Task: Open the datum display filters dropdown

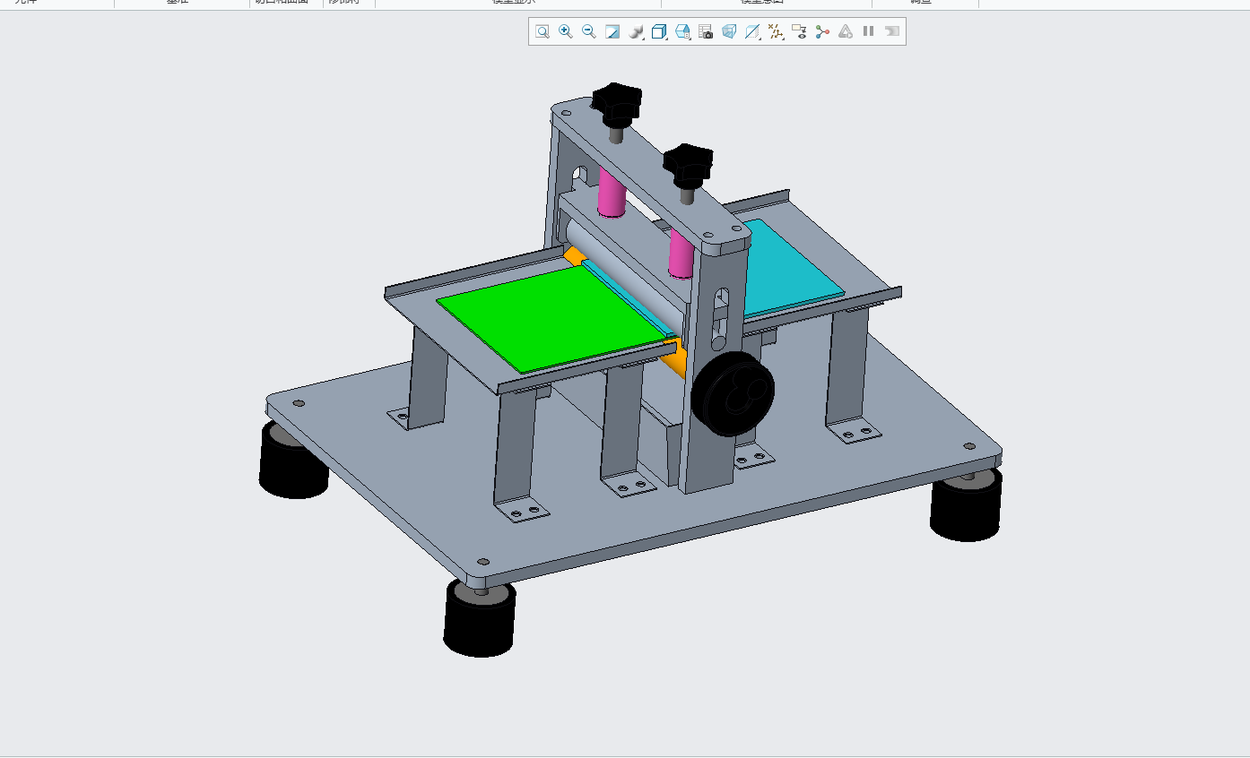Action: point(776,31)
